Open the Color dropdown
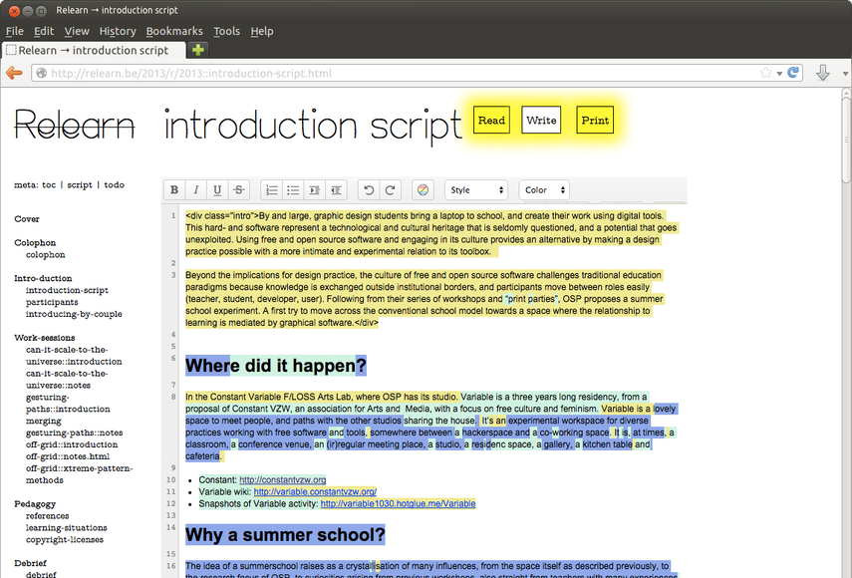The height and width of the screenshot is (578, 852). pos(545,190)
